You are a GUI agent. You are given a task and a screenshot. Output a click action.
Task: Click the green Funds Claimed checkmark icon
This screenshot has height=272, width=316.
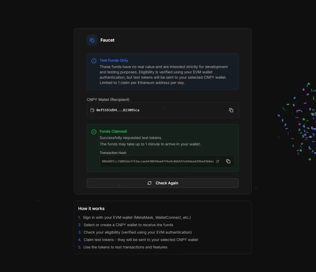tap(94, 132)
